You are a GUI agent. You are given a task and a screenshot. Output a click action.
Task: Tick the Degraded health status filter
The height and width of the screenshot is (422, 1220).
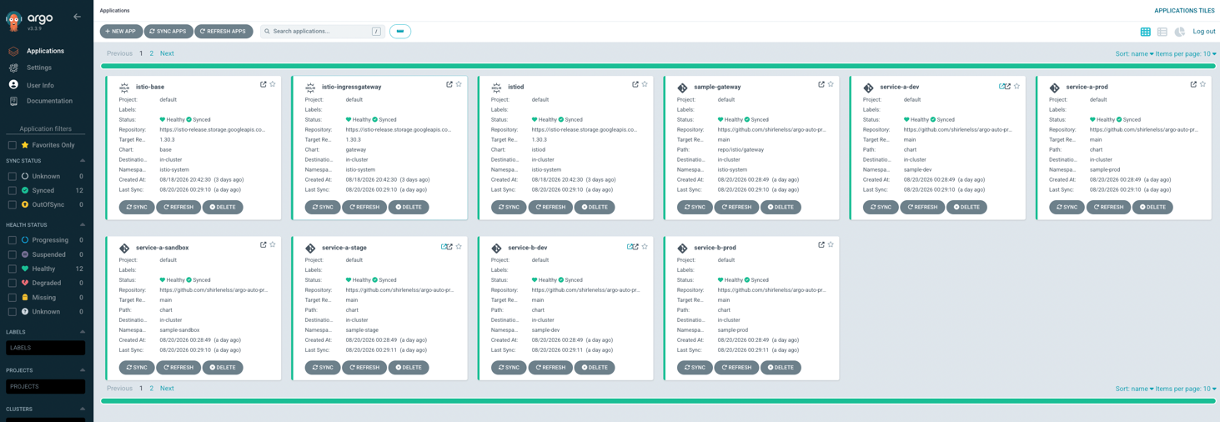[13, 283]
